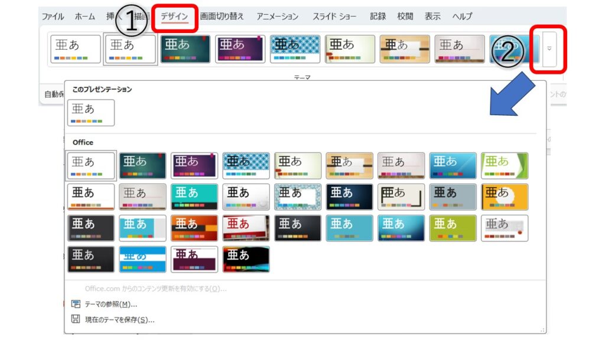
Task: Select the デザイン ribbon tab
Action: [x=174, y=17]
